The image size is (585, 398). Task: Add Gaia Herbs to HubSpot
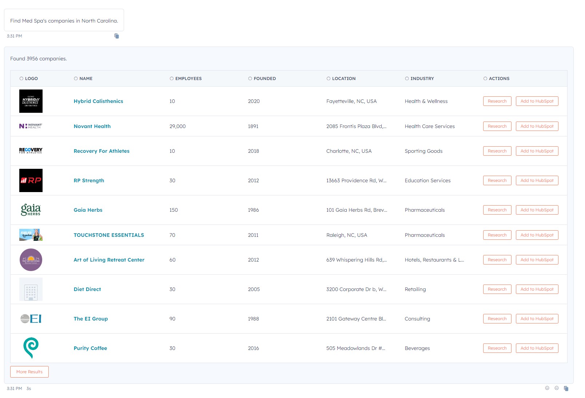(x=537, y=210)
